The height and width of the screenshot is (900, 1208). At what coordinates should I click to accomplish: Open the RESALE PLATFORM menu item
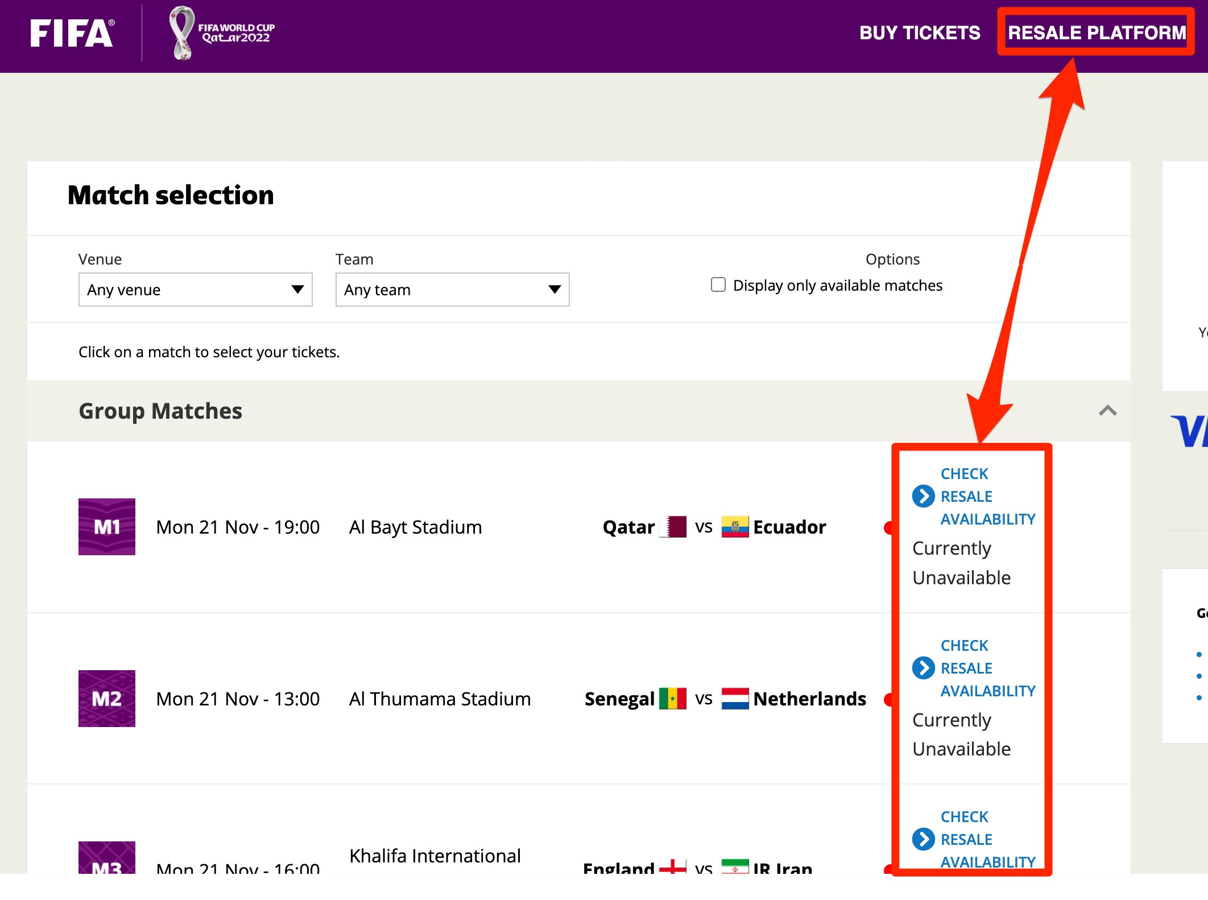pyautogui.click(x=1097, y=33)
